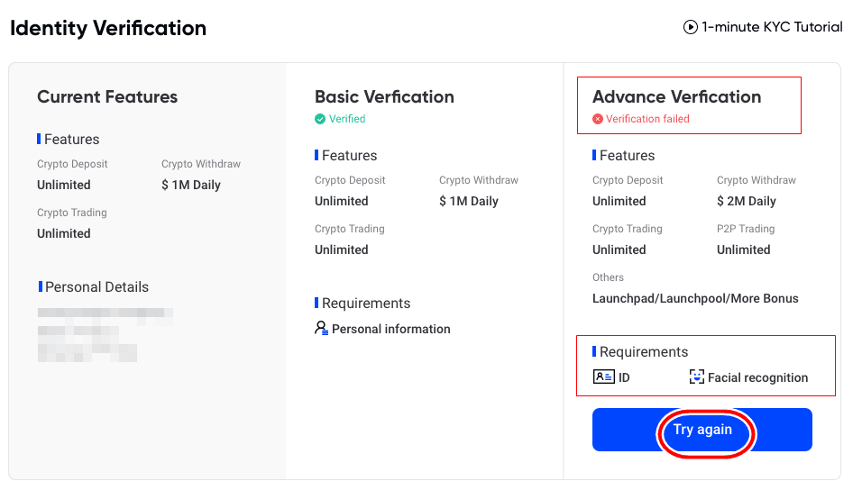Click the Facial recognition scan icon
This screenshot has height=481, width=862.
696,377
